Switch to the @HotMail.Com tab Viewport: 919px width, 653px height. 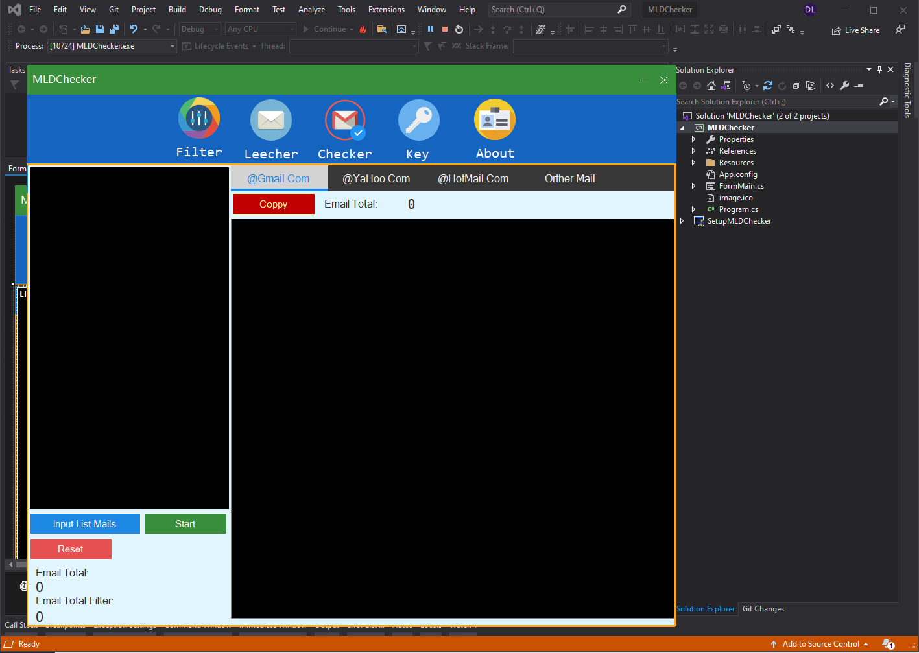point(473,178)
